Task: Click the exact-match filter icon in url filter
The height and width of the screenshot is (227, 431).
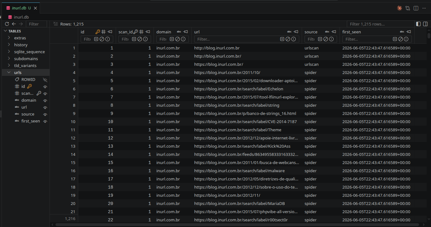Action: pos(282,39)
